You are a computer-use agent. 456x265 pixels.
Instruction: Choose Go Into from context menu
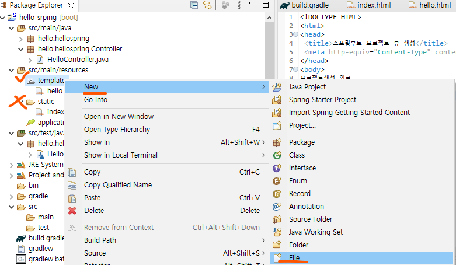166,100
